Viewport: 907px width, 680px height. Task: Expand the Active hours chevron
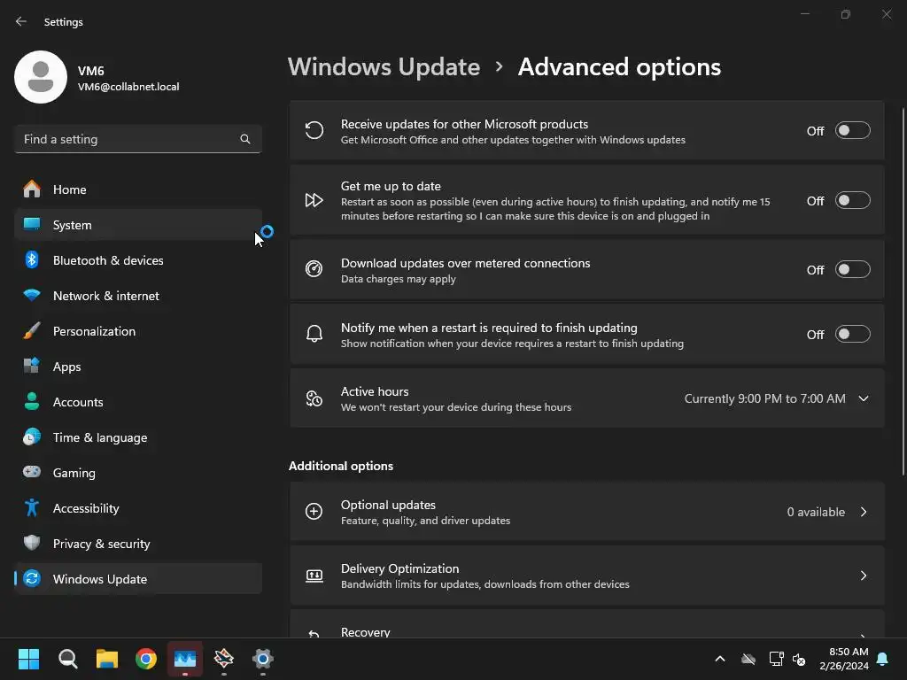tap(864, 398)
